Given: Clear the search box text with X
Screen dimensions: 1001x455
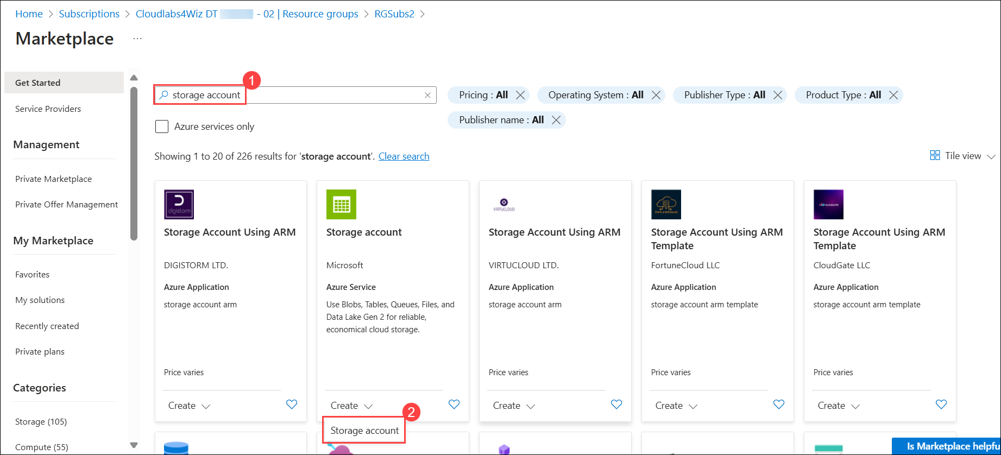Looking at the screenshot, I should [x=427, y=95].
